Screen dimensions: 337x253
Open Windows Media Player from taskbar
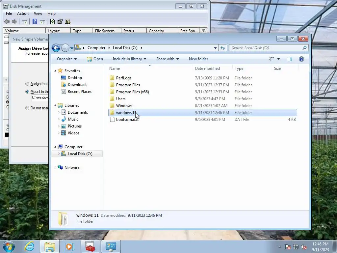[x=70, y=246]
